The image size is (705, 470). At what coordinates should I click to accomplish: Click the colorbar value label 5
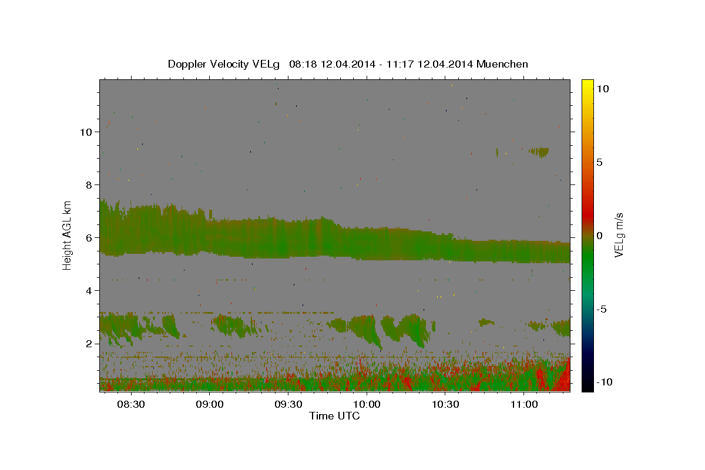click(599, 162)
